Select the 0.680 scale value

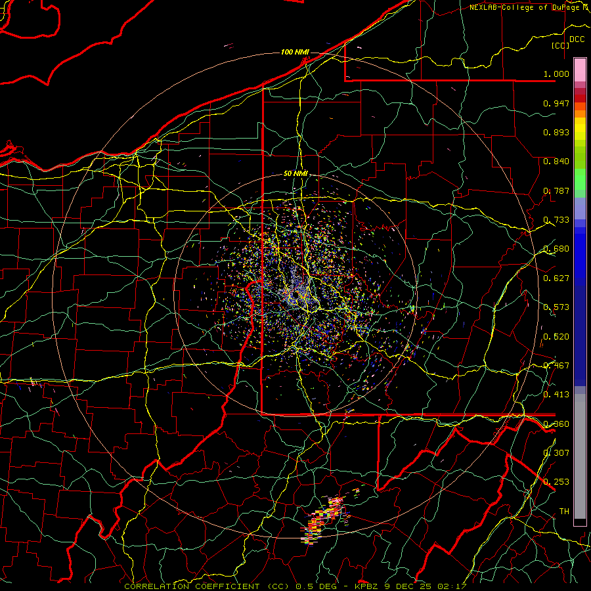coord(556,249)
